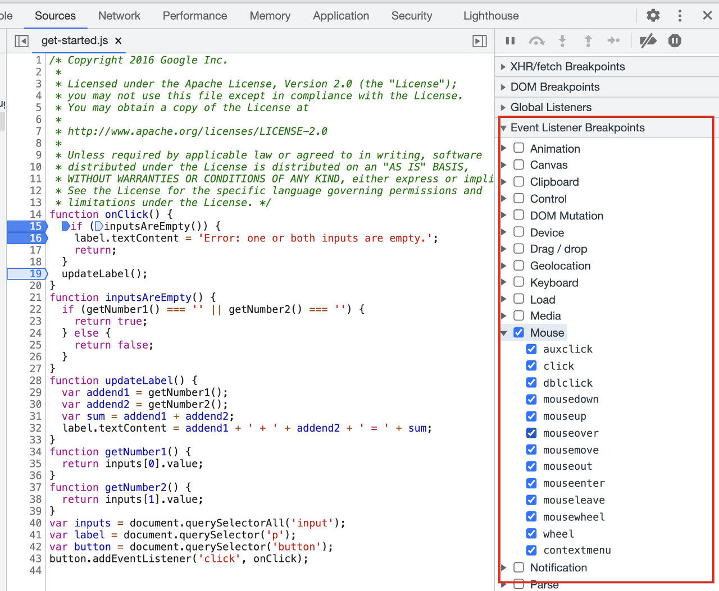
Task: Uncheck the Mouse category checkbox
Action: click(x=519, y=332)
